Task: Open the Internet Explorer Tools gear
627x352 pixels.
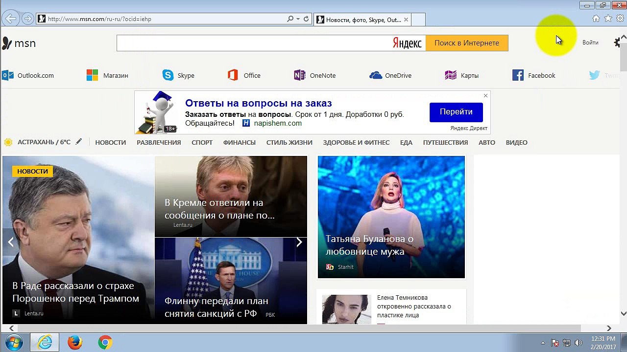Action: click(620, 19)
